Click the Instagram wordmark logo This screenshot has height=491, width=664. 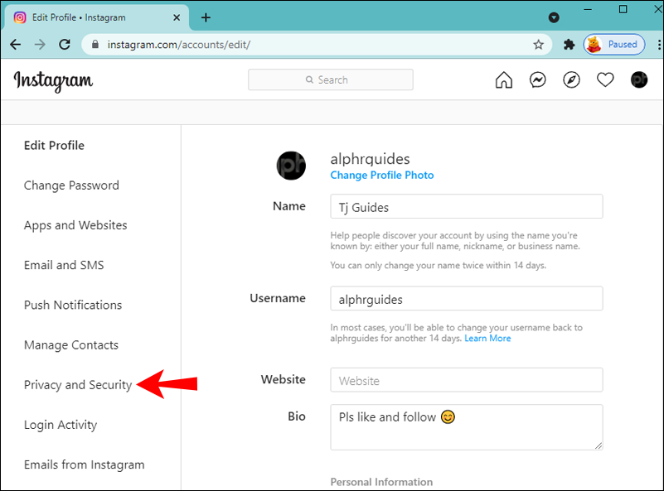coord(53,80)
